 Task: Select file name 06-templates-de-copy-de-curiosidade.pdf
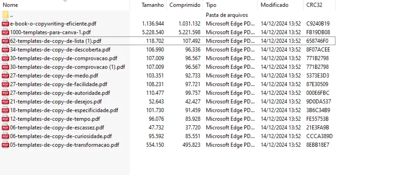tap(61, 136)
